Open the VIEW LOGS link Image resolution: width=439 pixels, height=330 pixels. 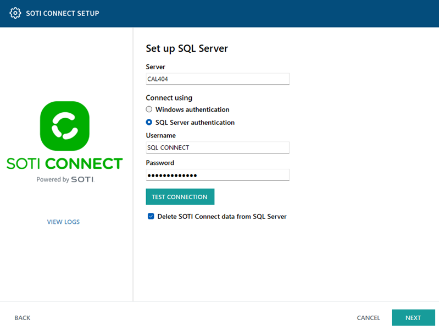(x=63, y=222)
